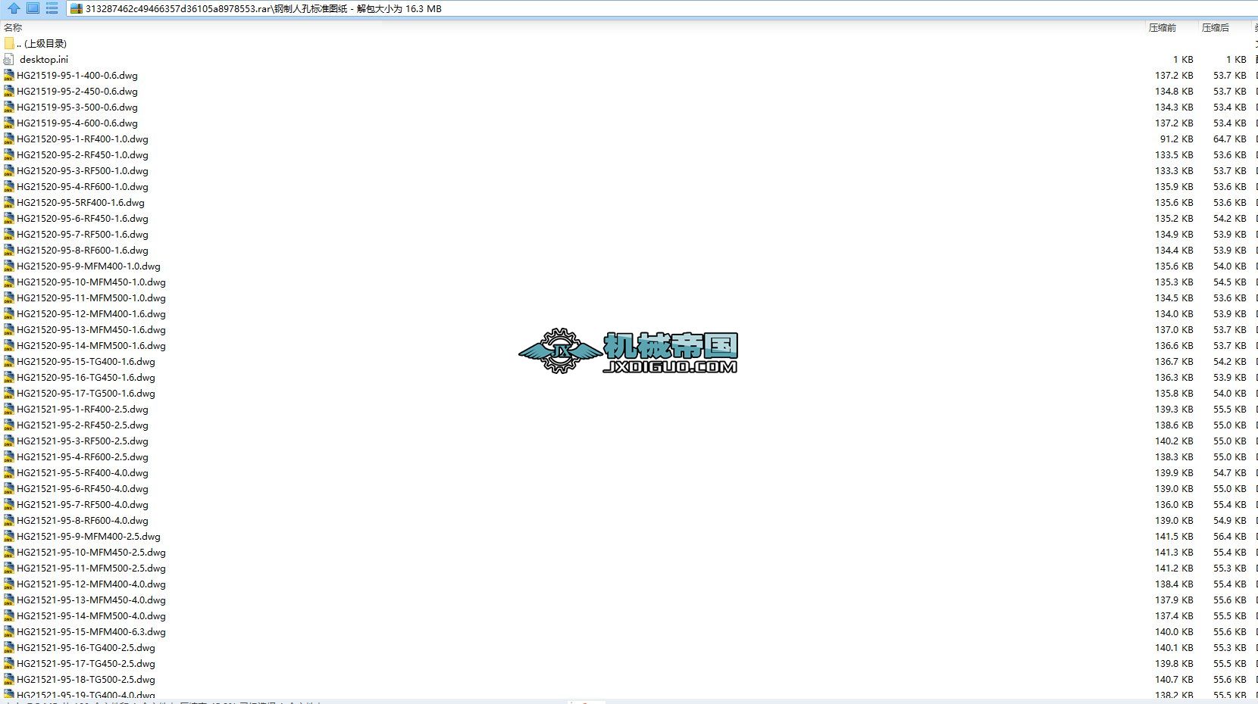Click the DWG icon of HG21521-95-4-RF600-2.5.dwg
This screenshot has height=704, width=1258.
coord(9,456)
